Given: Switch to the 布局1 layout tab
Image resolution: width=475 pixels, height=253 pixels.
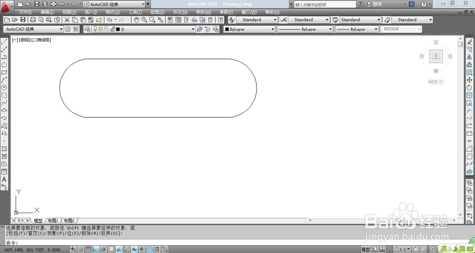Looking at the screenshot, I should (x=53, y=221).
